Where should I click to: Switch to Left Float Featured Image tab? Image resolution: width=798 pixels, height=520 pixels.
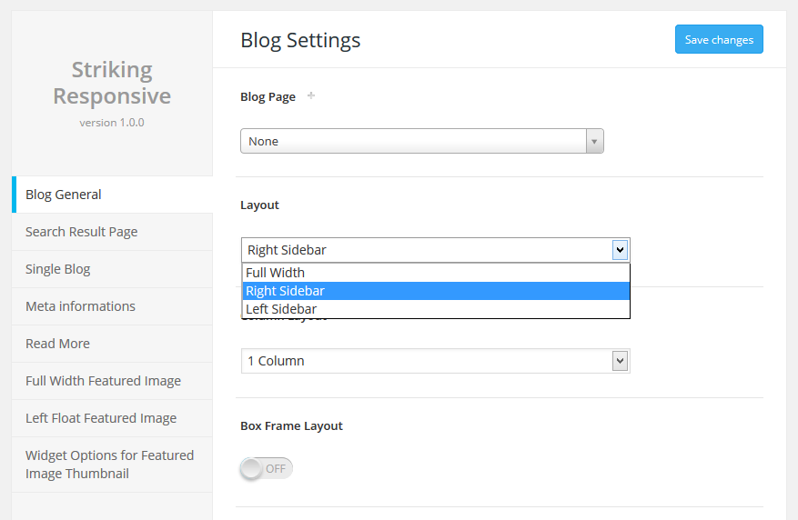pyautogui.click(x=101, y=418)
